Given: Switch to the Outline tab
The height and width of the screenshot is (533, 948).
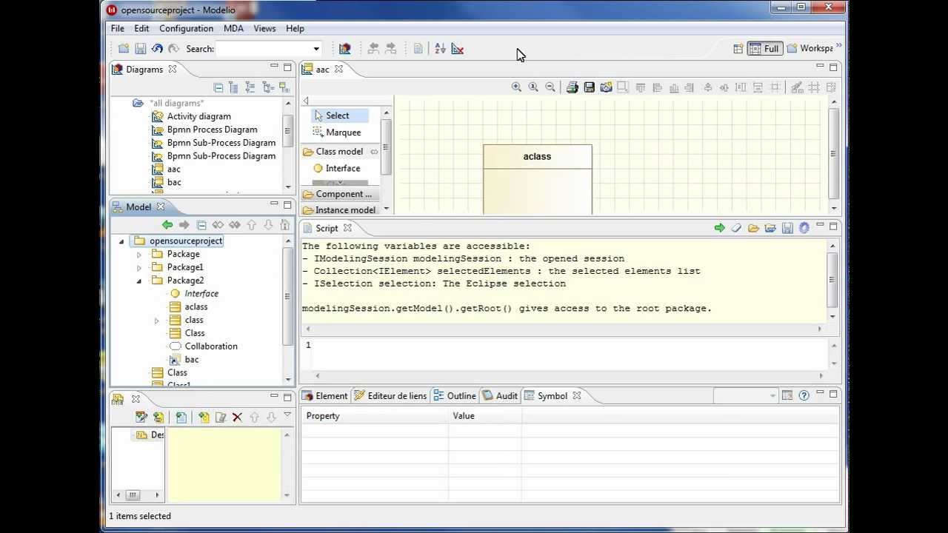Looking at the screenshot, I should [455, 396].
